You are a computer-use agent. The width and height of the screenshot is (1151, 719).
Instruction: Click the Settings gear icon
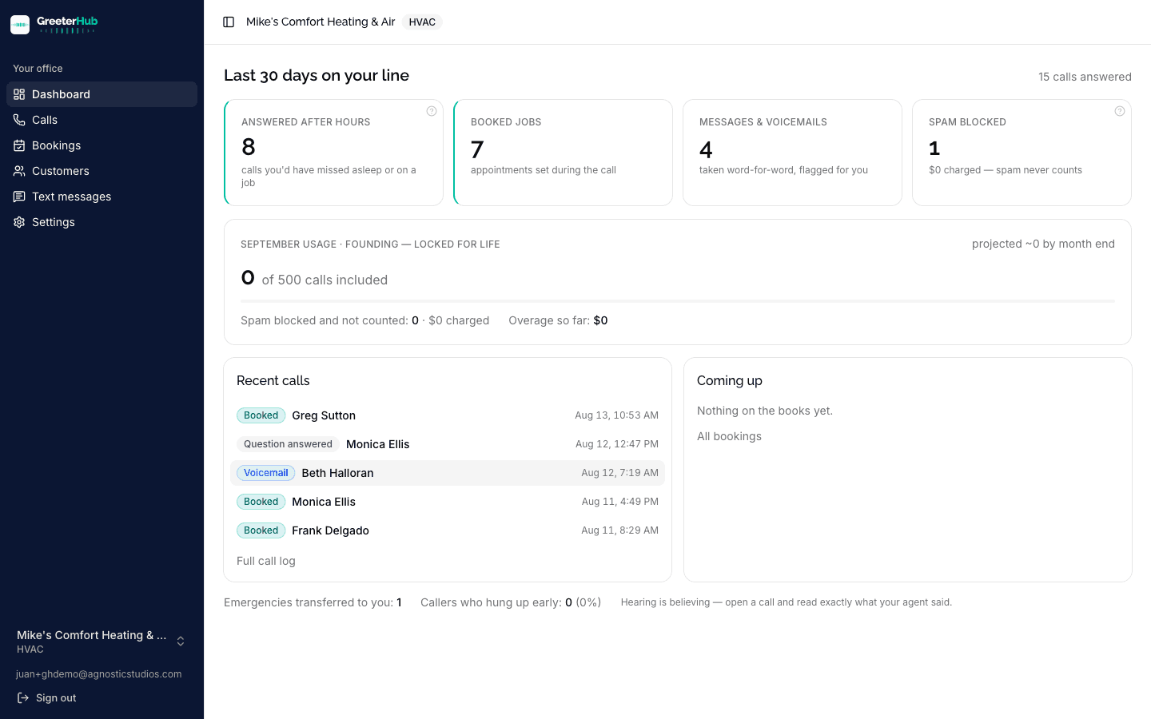(x=19, y=222)
